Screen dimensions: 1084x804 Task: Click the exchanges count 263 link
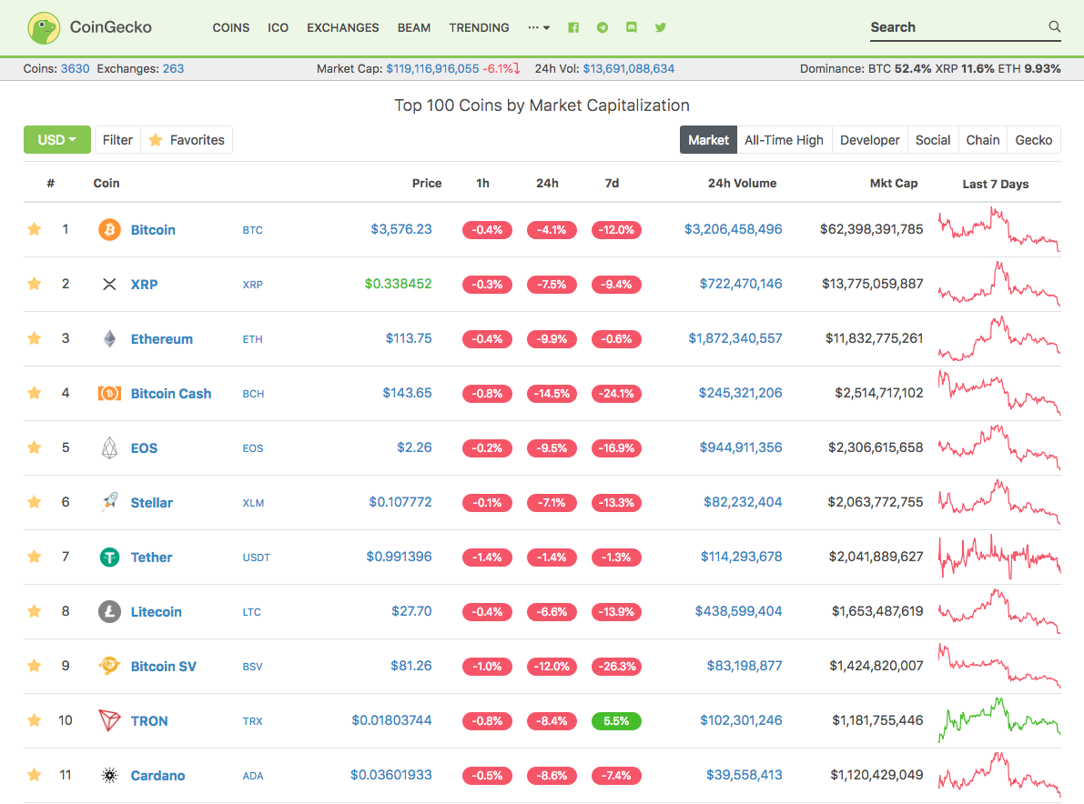[x=173, y=68]
